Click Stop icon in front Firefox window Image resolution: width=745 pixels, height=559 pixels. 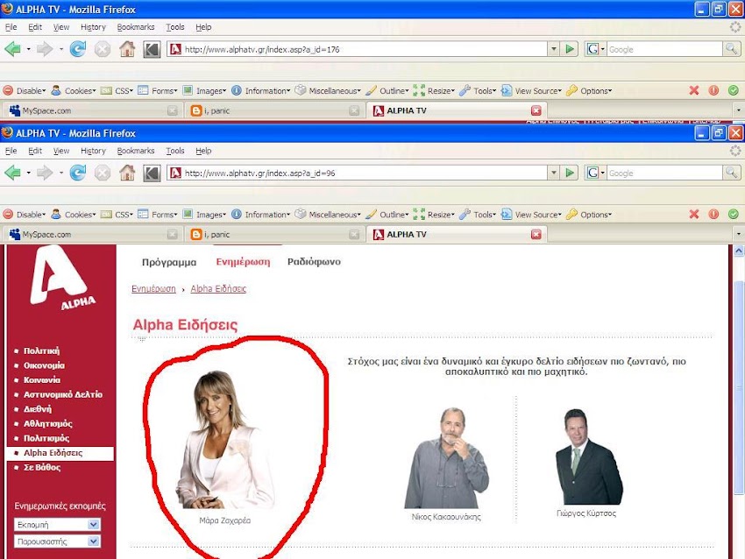click(103, 173)
